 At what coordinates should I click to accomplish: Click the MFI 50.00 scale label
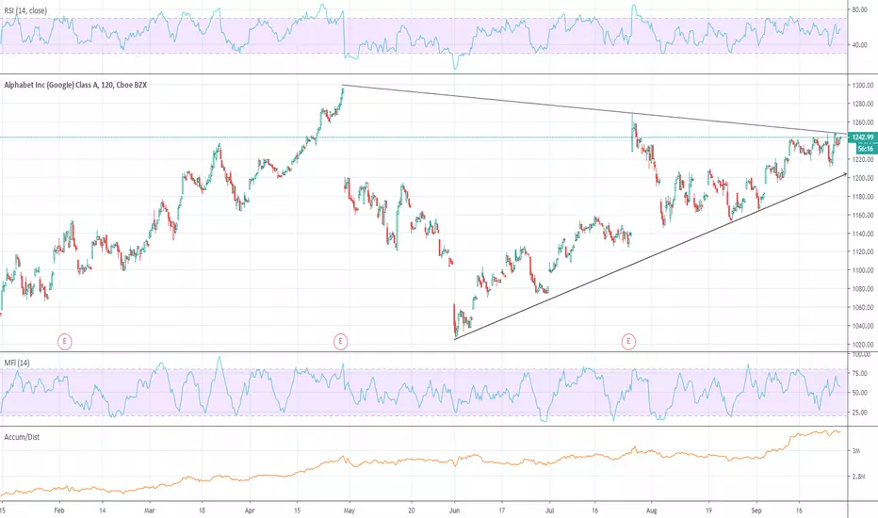(859, 393)
